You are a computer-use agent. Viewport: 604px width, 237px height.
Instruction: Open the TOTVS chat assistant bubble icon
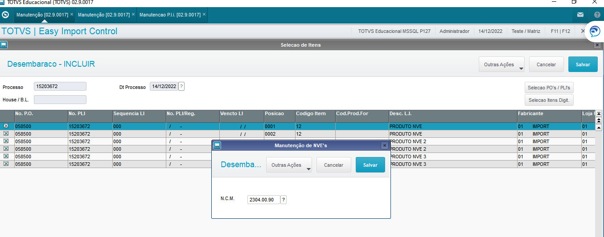tap(595, 32)
